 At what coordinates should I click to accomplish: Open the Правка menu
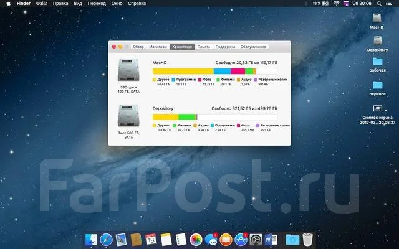tap(60, 4)
